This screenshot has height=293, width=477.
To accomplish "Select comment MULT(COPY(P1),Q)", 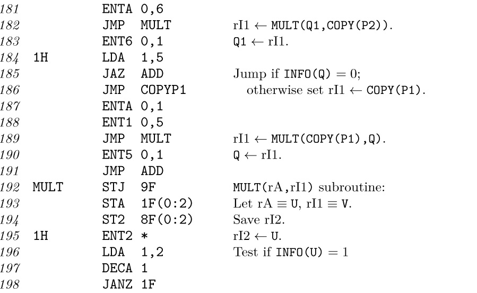I will (328, 139).
